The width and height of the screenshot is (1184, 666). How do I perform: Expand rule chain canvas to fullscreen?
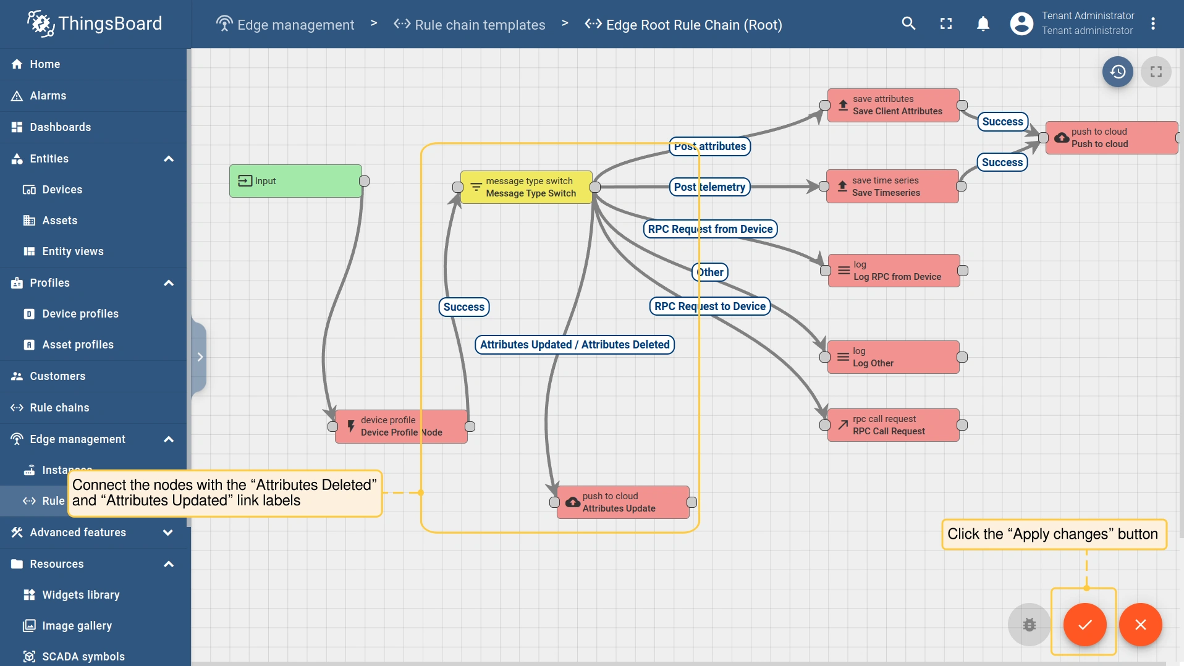click(1156, 72)
